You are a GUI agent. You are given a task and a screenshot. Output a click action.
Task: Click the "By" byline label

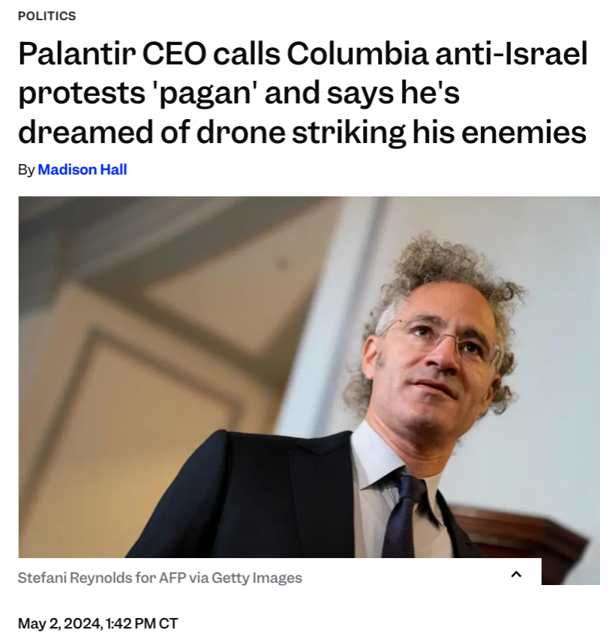click(26, 170)
